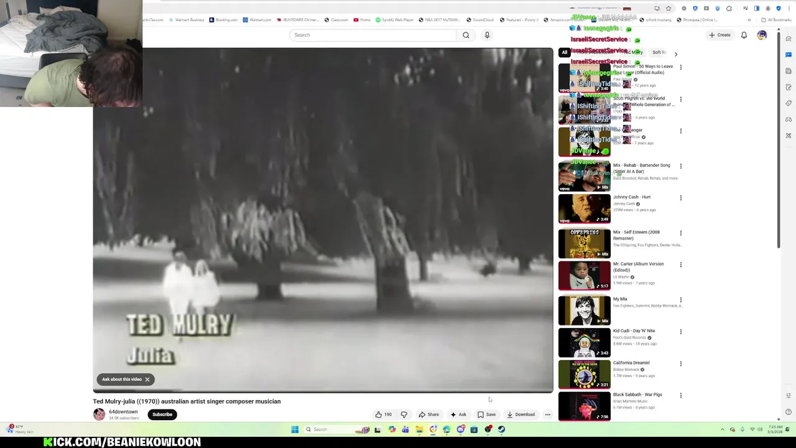Open the browser sidebar notes edit icon
Viewport: 796px width, 448px height.
[789, 87]
